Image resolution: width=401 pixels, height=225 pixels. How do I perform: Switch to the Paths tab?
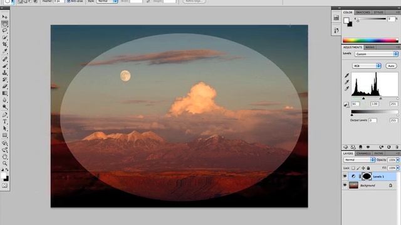(378, 153)
